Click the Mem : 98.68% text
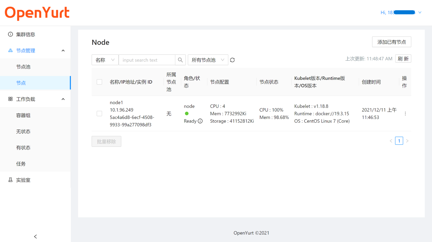This screenshot has width=432, height=242. pyautogui.click(x=274, y=117)
